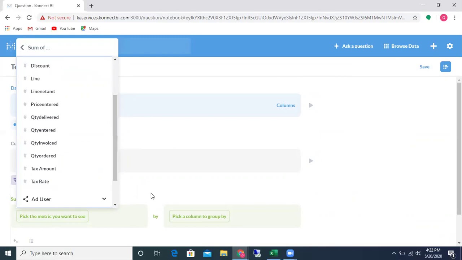Click the sort icon below summarize
This screenshot has height=260, width=462.
(x=16, y=241)
